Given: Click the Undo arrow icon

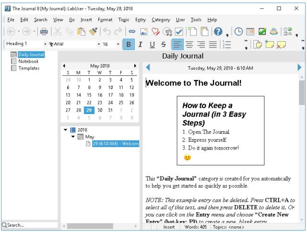Looking at the screenshot, I should pos(106,32).
